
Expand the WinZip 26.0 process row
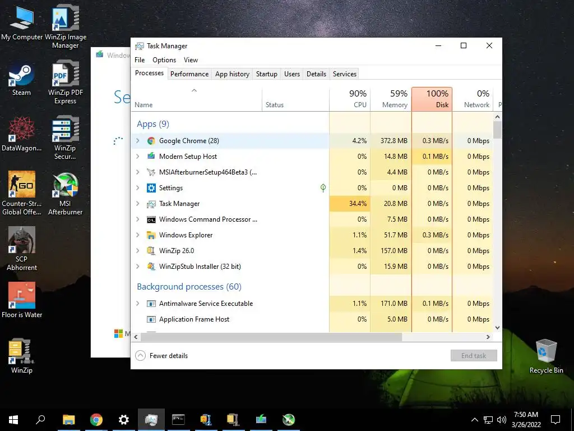pyautogui.click(x=138, y=251)
